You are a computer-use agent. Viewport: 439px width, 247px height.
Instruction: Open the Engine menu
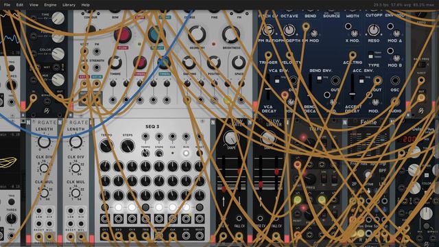(50, 5)
